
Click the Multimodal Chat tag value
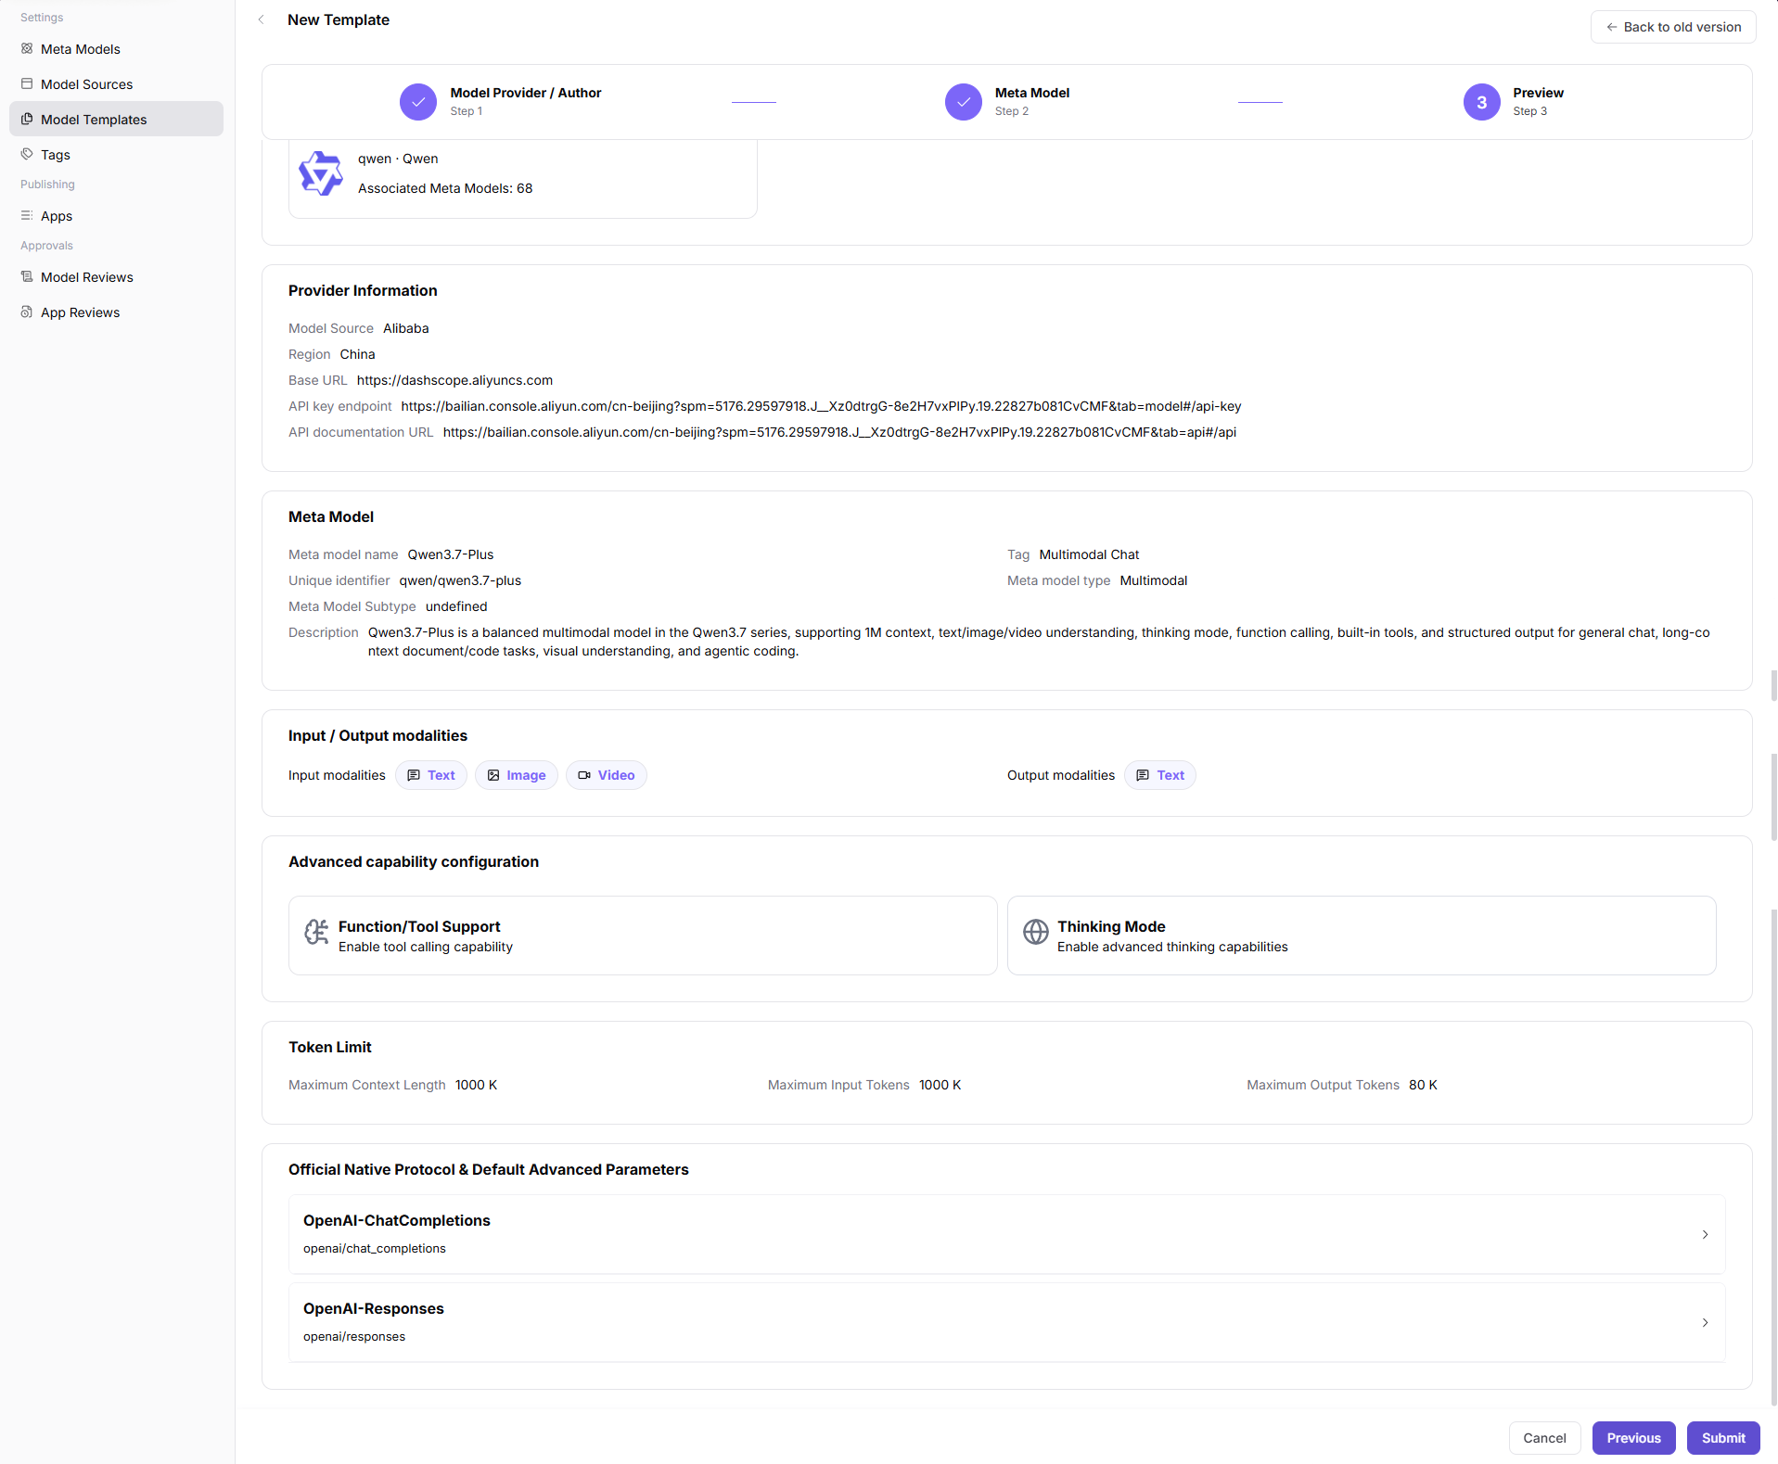tap(1089, 554)
